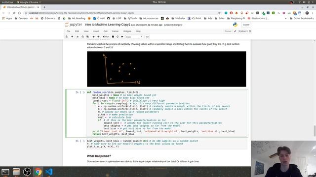The image size is (316, 177).
Task: Open the E-Service bookmark
Action: (x=48, y=18)
